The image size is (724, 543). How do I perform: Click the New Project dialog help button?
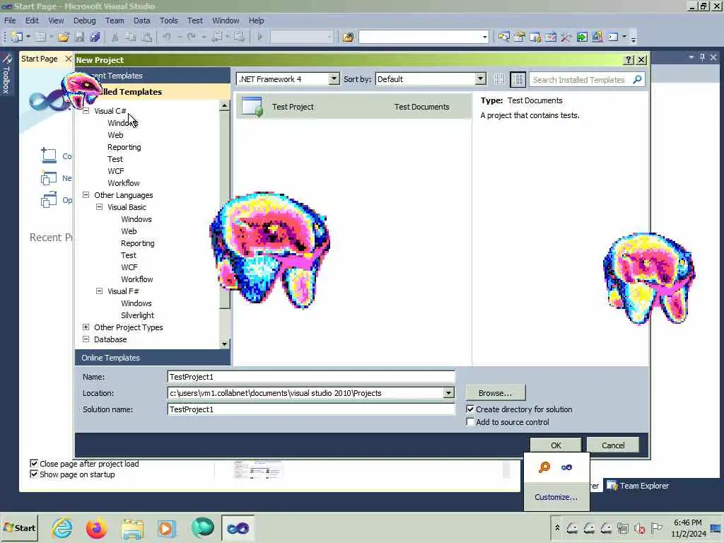pos(629,59)
